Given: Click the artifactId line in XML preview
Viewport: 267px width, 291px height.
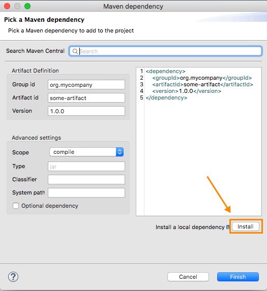Looking at the screenshot, I should click(202, 85).
